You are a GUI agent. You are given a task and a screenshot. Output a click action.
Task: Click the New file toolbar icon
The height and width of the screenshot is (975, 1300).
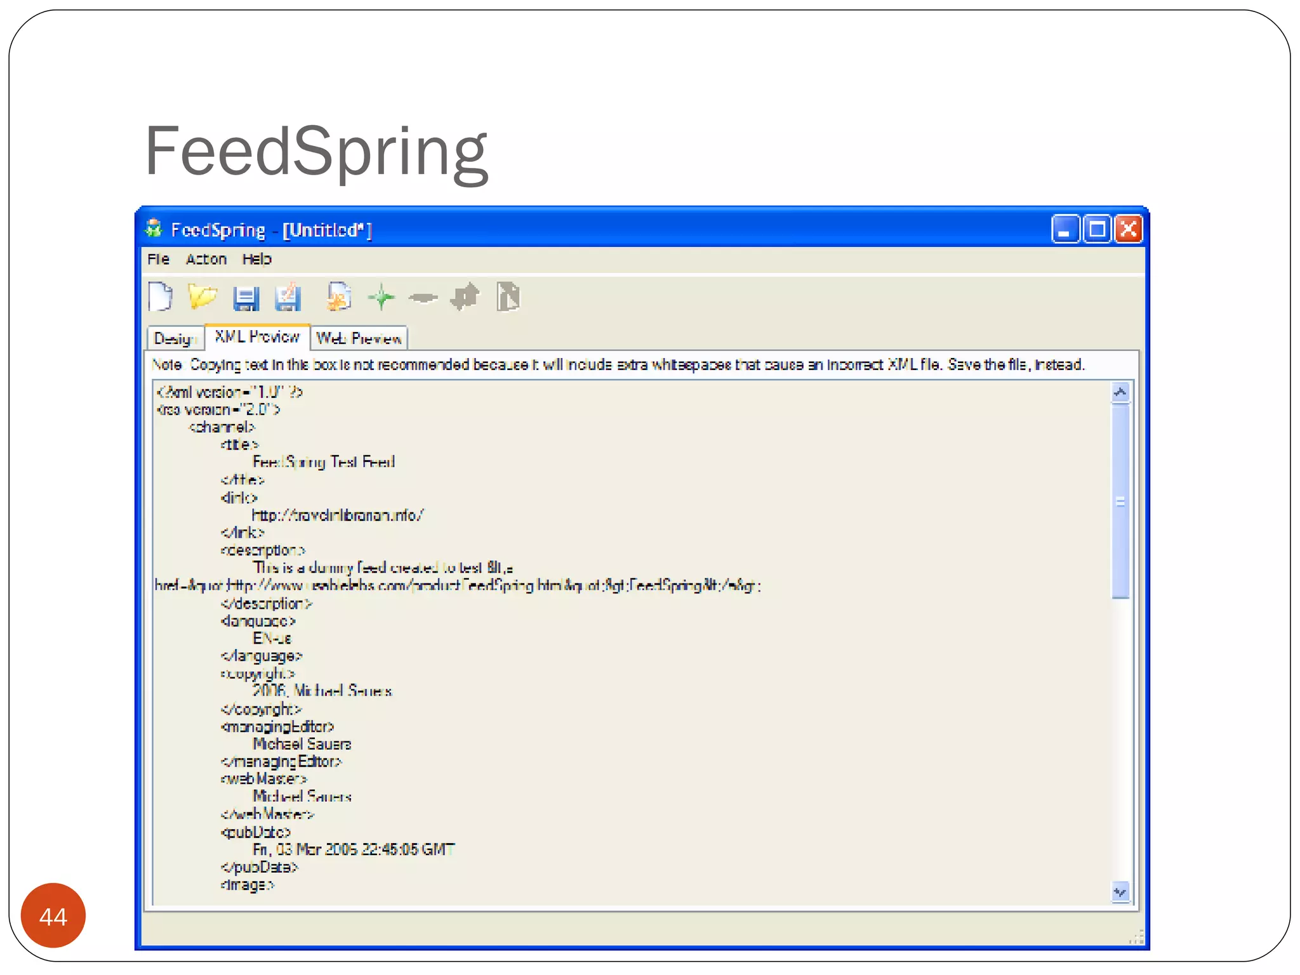[161, 296]
